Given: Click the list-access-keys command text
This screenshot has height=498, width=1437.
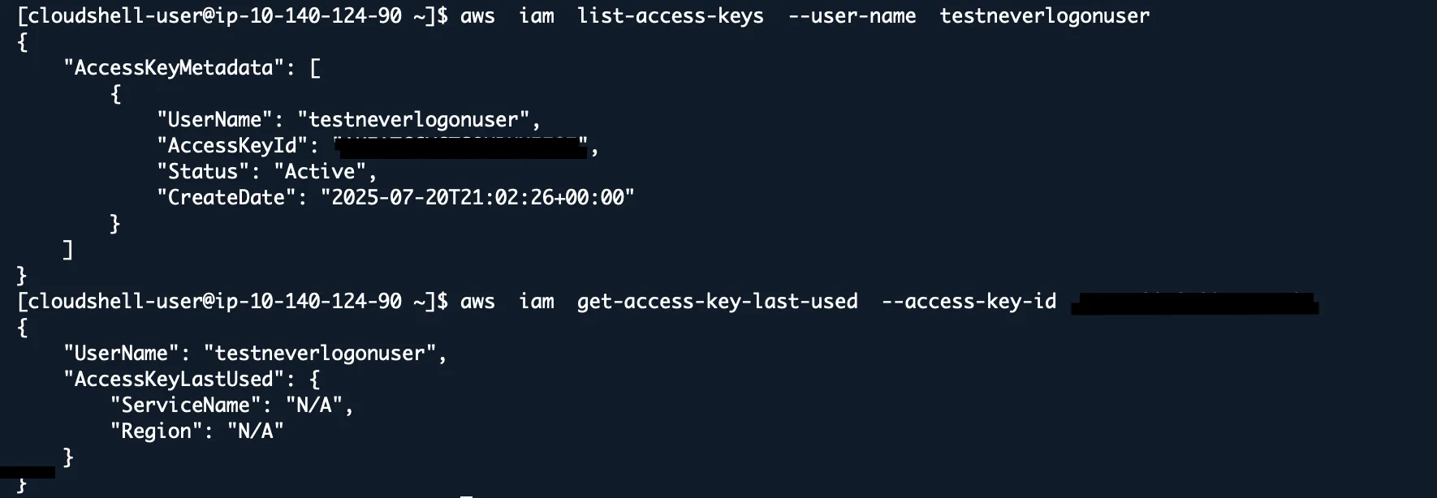Looking at the screenshot, I should point(670,16).
